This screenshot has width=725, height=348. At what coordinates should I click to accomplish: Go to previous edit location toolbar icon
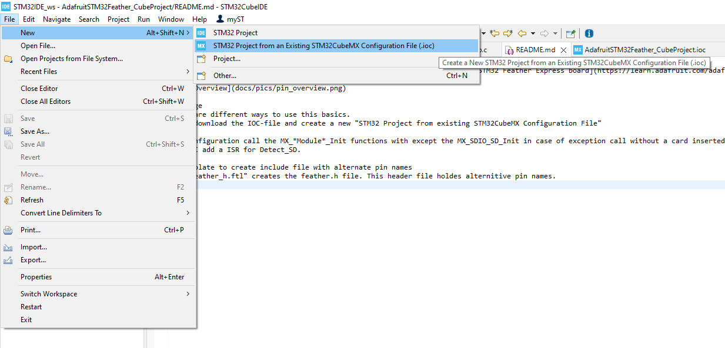[495, 33]
